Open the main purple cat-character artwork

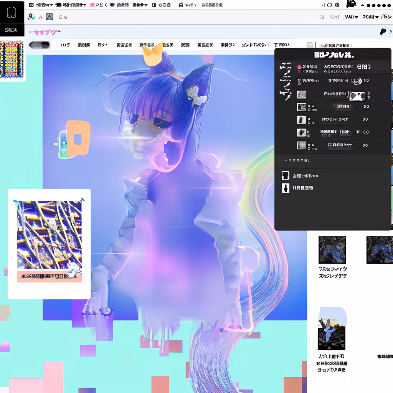tap(175, 187)
